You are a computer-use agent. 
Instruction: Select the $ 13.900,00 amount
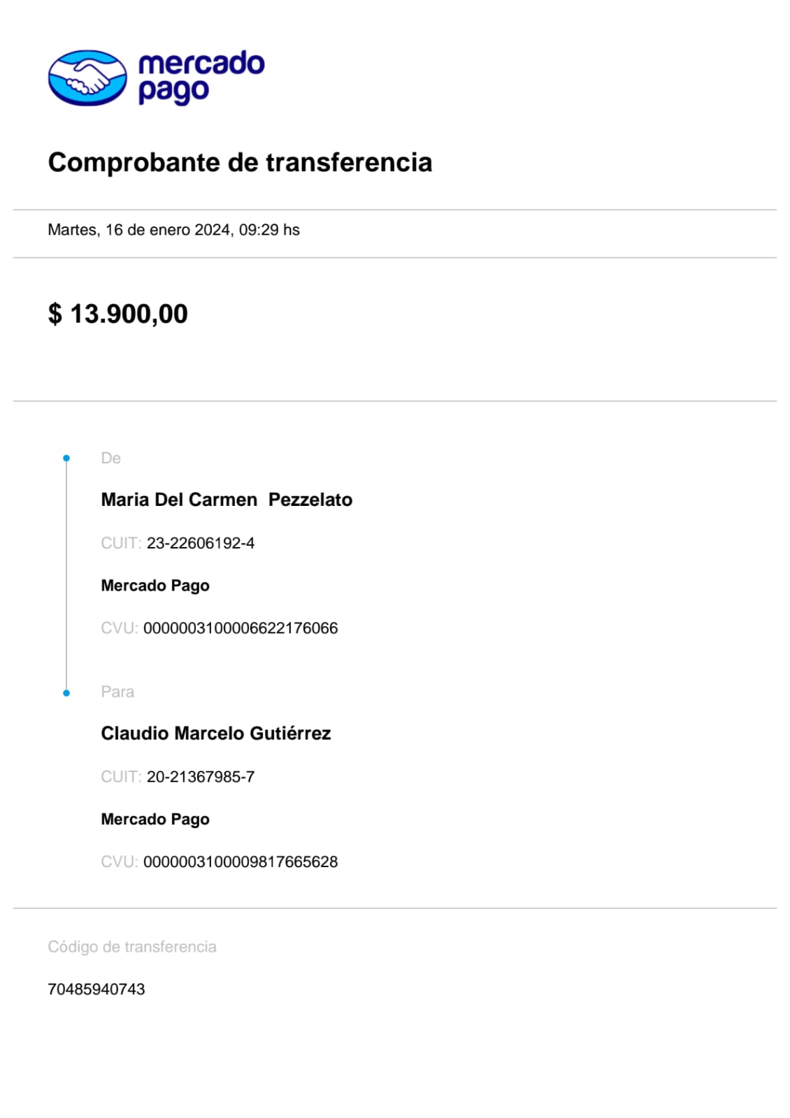[118, 314]
